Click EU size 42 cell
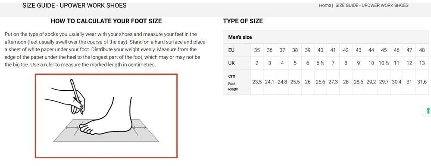Image resolution: width=431 pixels, height=166 pixels. coord(346,50)
